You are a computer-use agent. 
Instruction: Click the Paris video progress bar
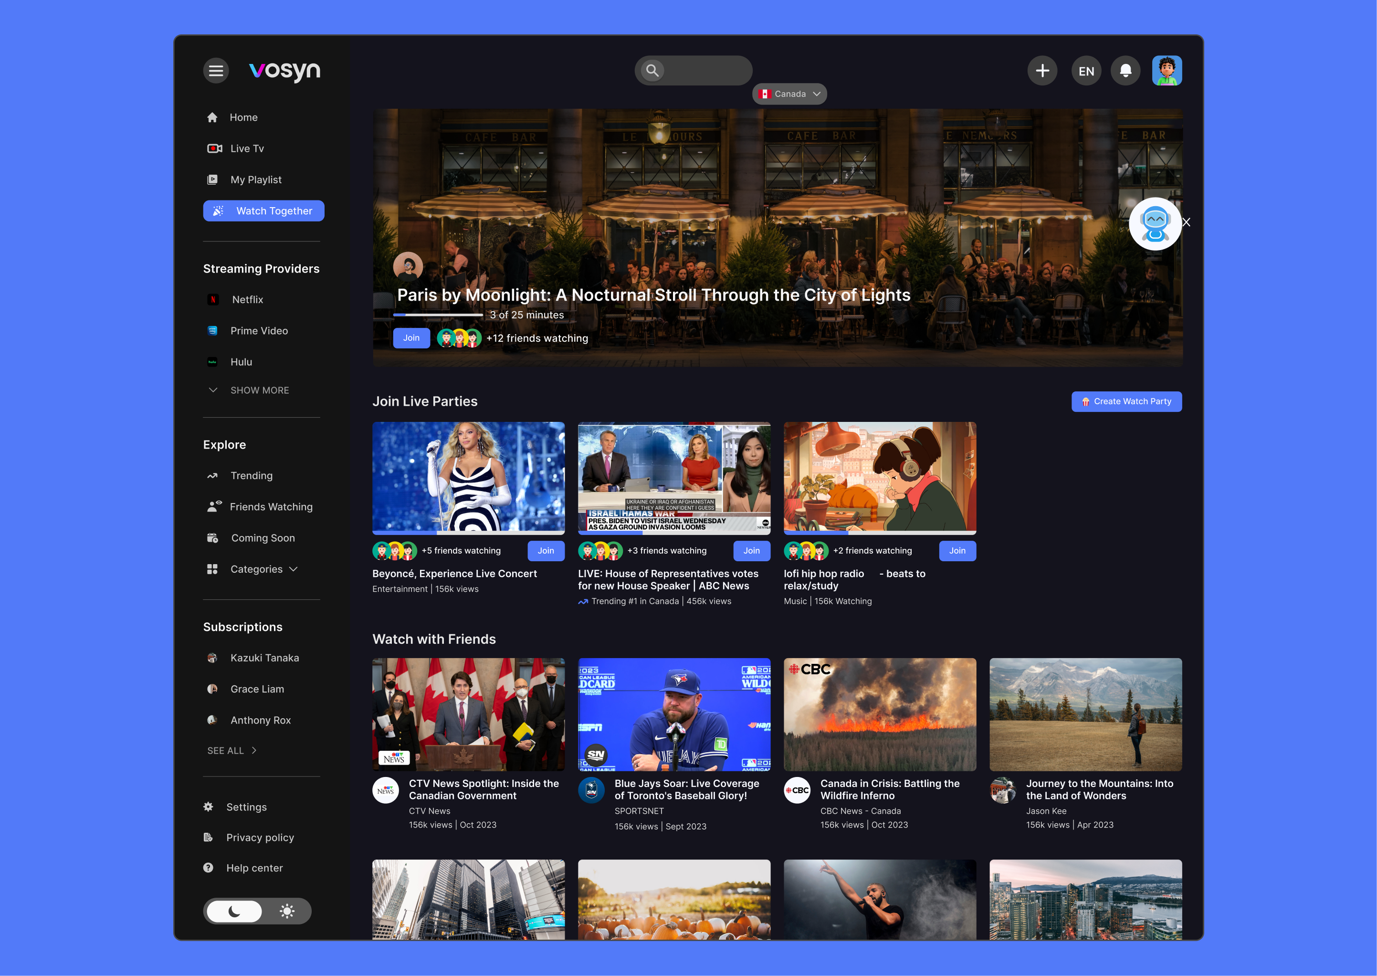coord(438,315)
